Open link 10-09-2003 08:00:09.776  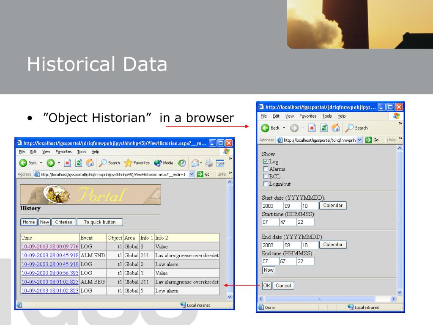[50, 247]
